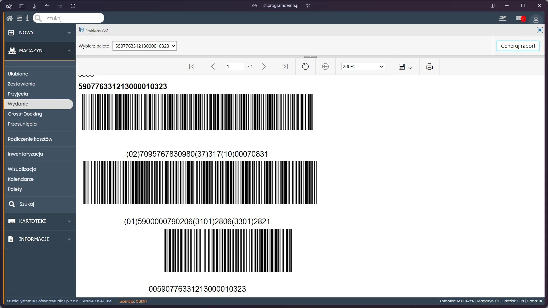Go to the home dashboard icon
548x308 pixels.
pos(9,18)
